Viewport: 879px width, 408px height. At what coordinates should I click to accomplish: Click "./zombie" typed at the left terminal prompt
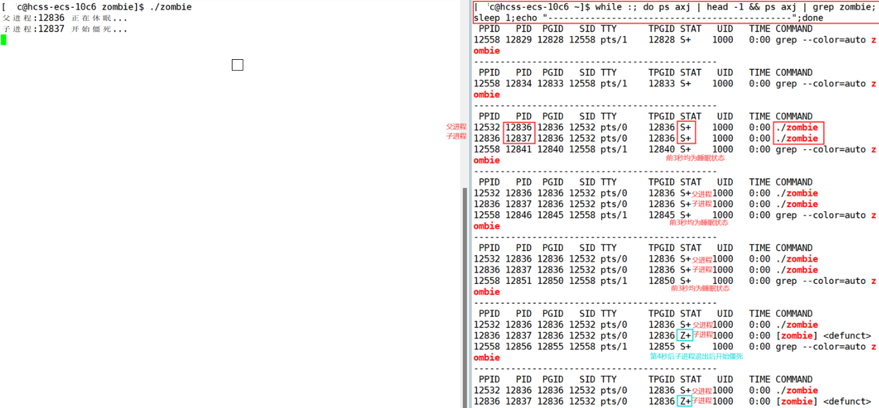[x=170, y=7]
